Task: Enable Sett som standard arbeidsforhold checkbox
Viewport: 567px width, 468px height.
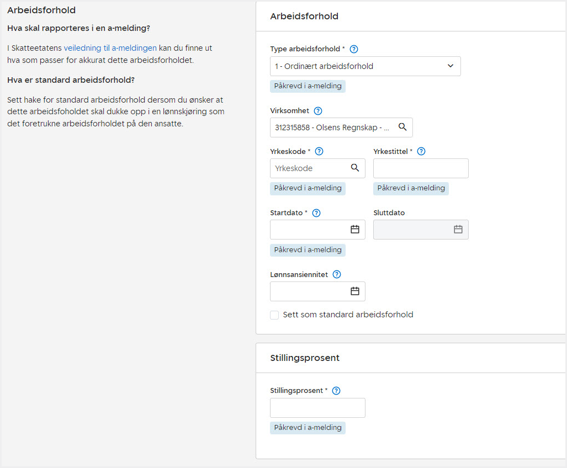Action: pos(274,315)
